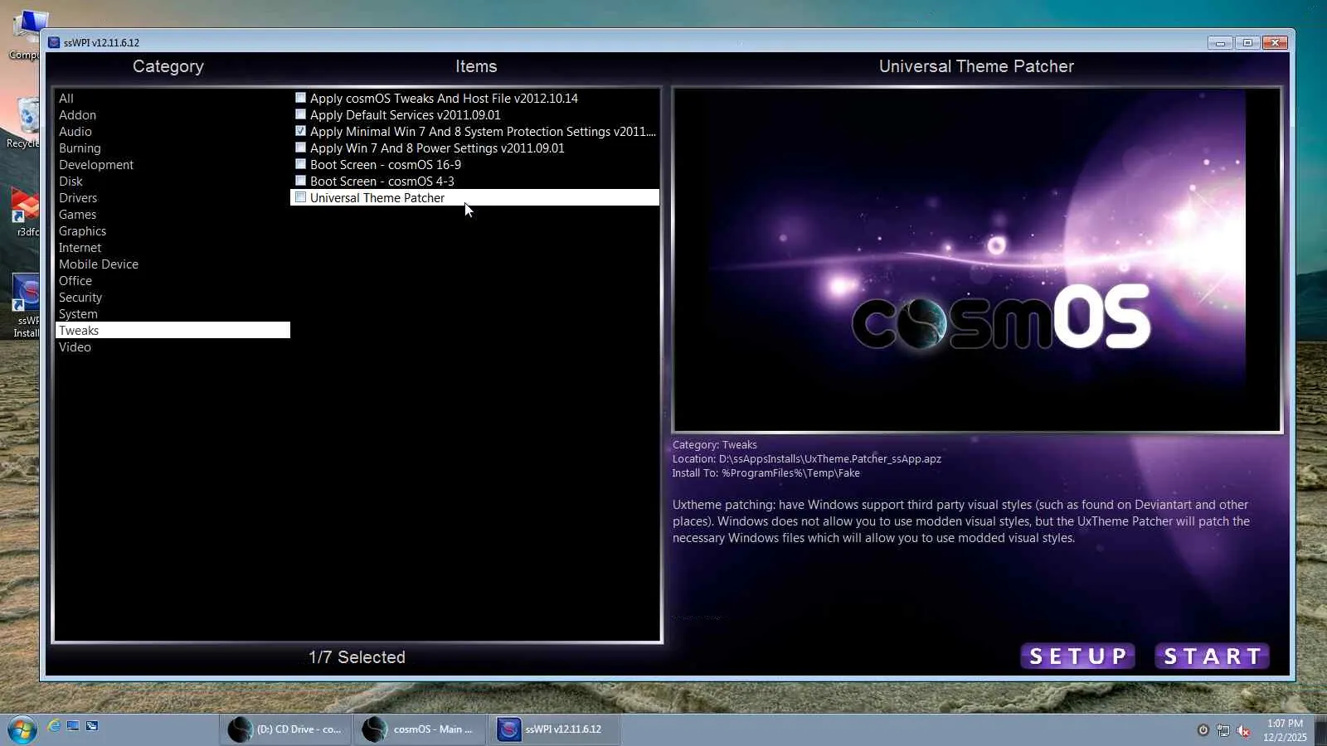Switch to the (D:) CD Drive taskbar window
Image resolution: width=1327 pixels, height=746 pixels.
tap(286, 729)
